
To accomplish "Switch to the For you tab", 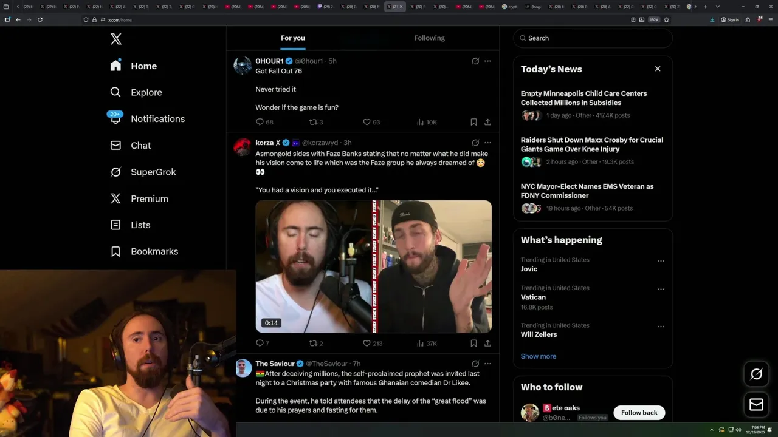I will coord(293,38).
